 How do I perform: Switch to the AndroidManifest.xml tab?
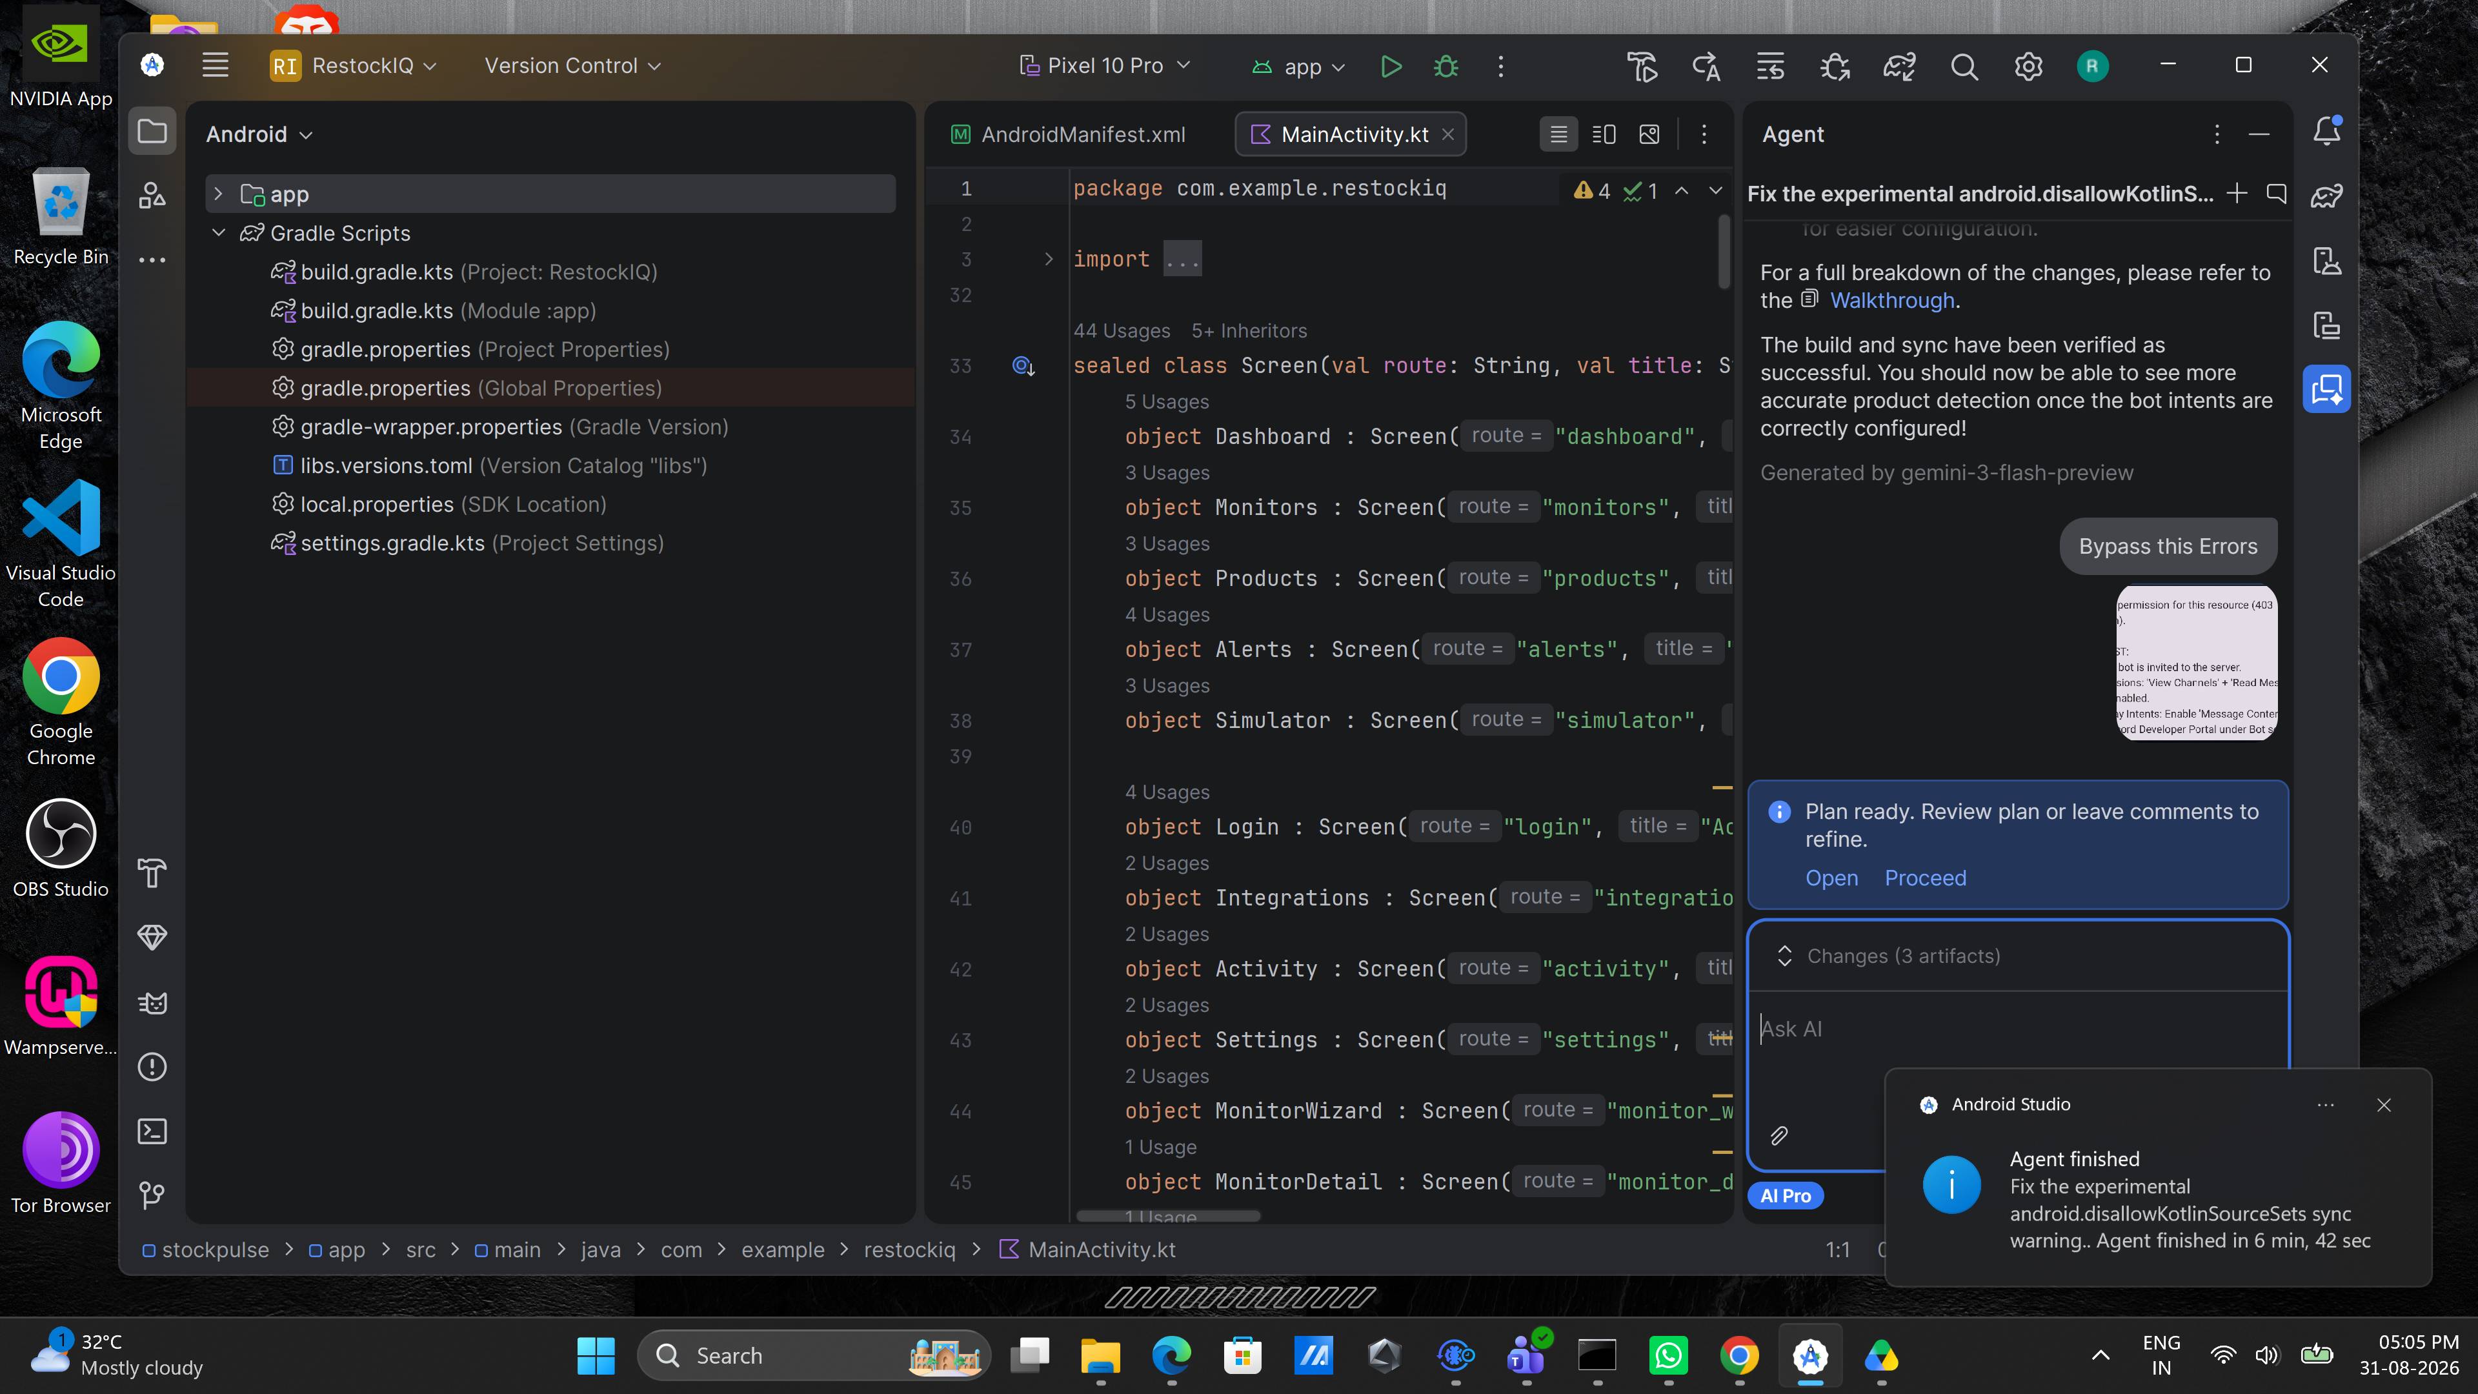(x=1068, y=135)
